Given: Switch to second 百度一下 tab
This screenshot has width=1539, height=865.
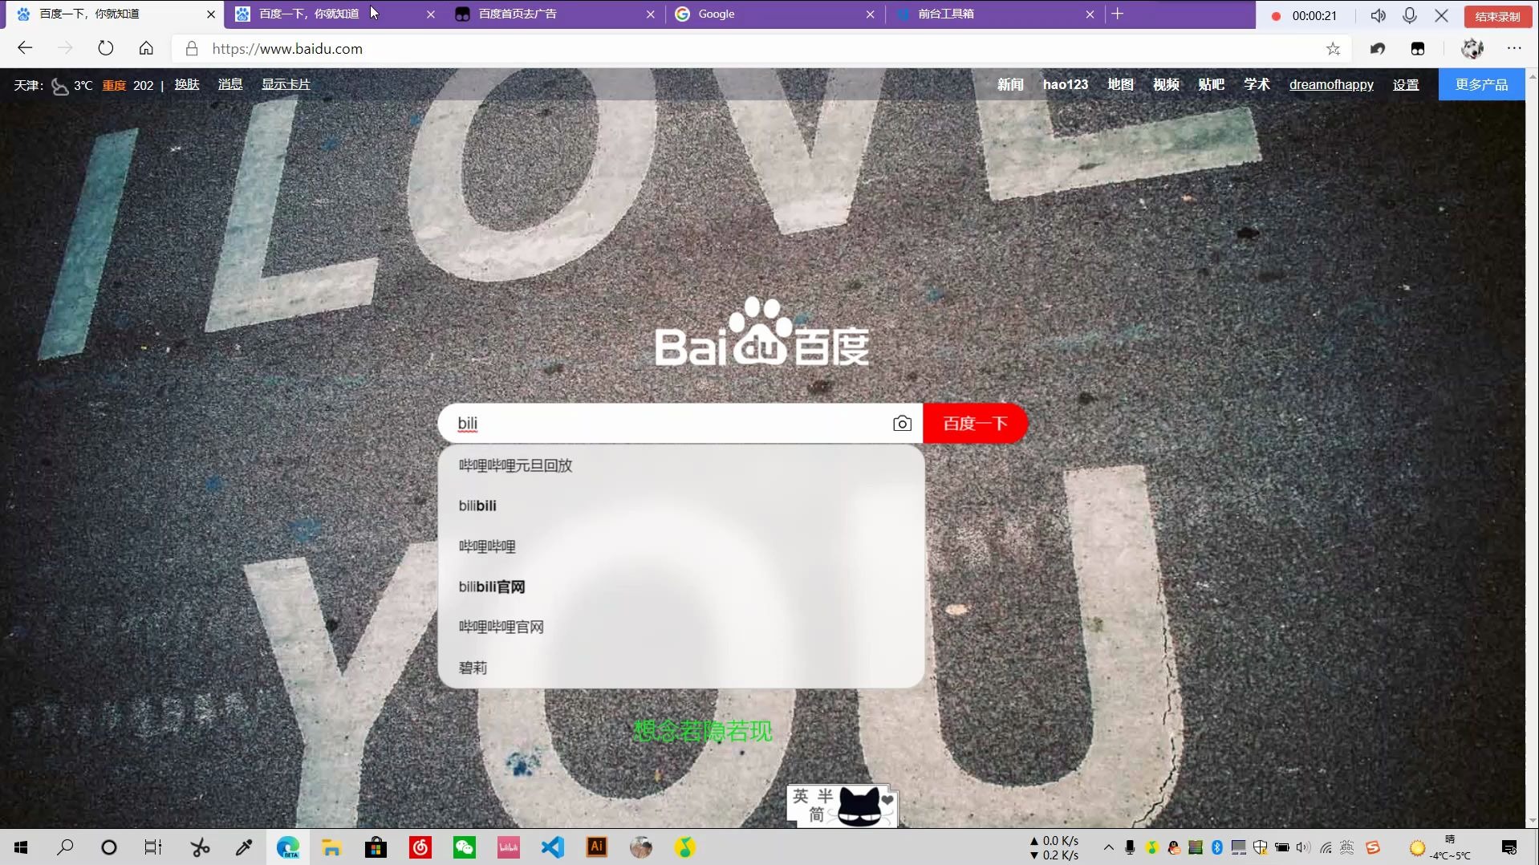Looking at the screenshot, I should 335,14.
